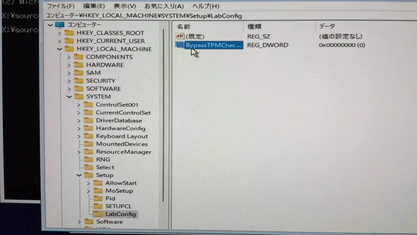Click the REG_DWORD type cell
The image size is (417, 235).
click(x=267, y=45)
